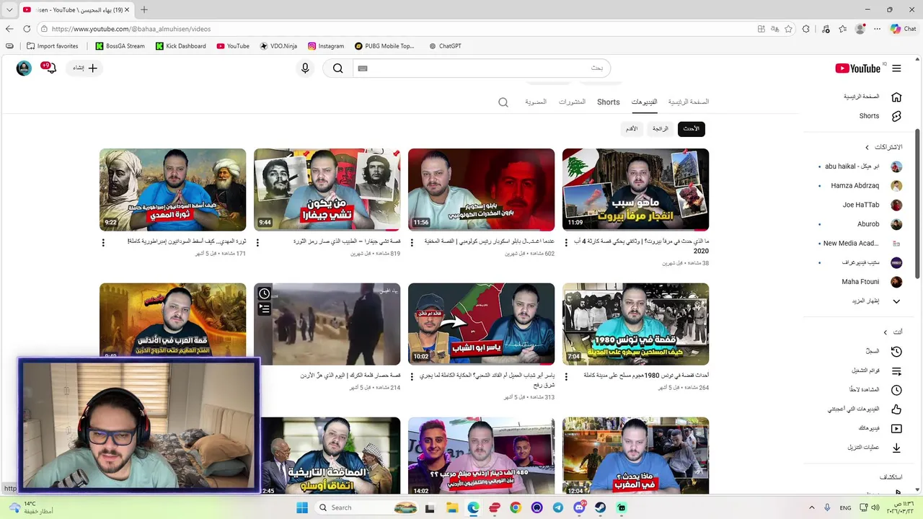Open the Che Guevara video thumbnail

click(327, 190)
